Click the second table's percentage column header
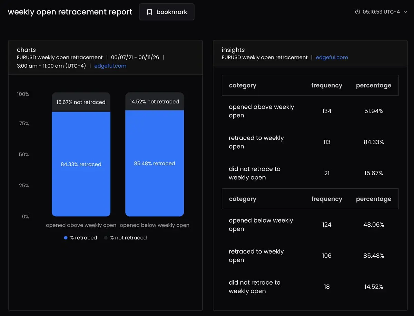Screen dimensions: 414x316 pyautogui.click(x=374, y=199)
